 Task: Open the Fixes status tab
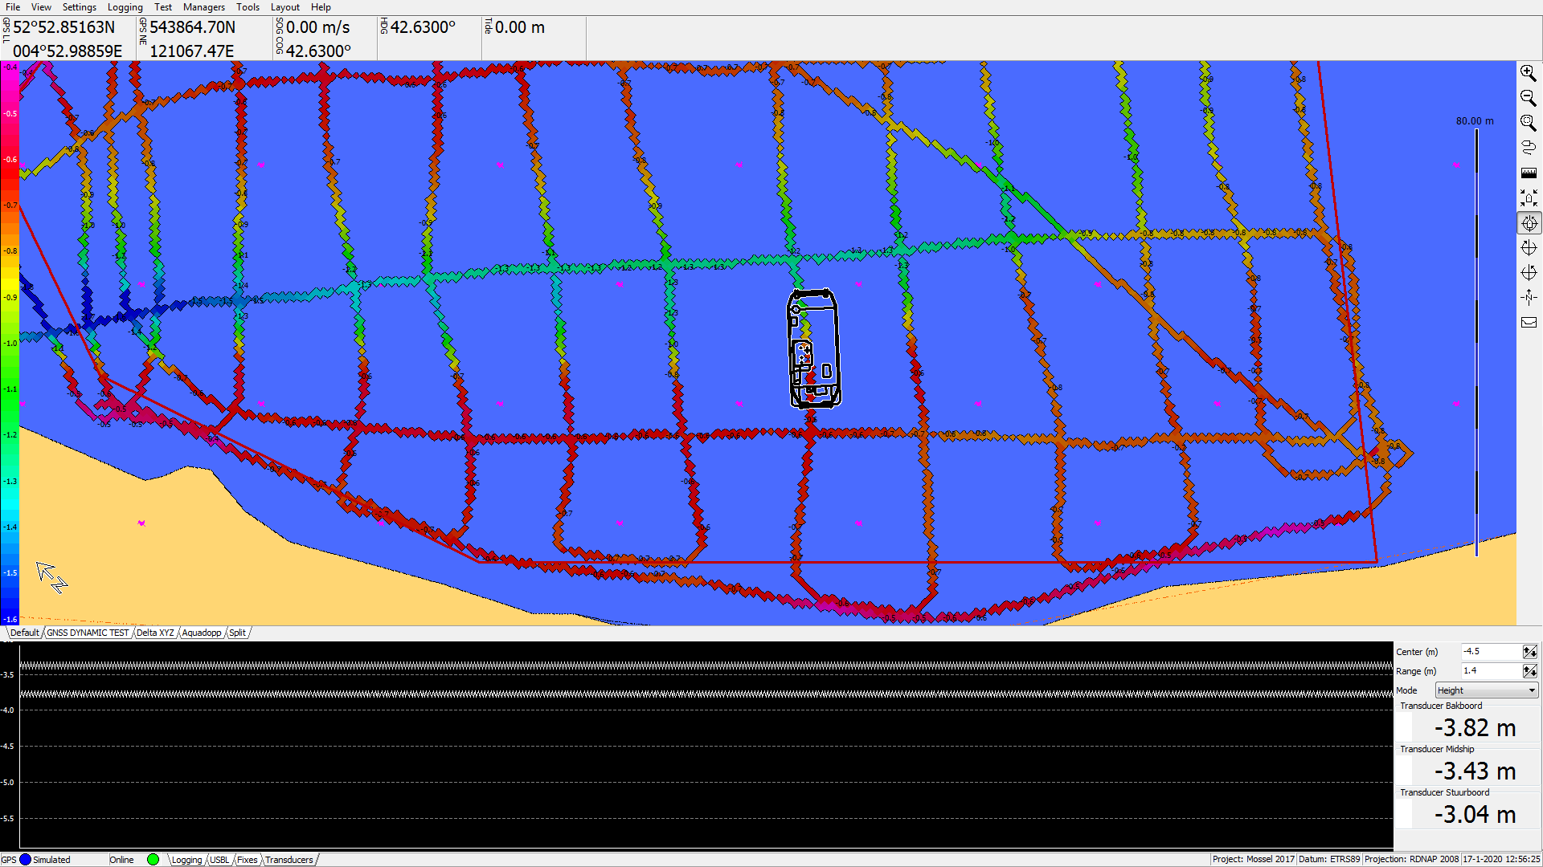[248, 860]
